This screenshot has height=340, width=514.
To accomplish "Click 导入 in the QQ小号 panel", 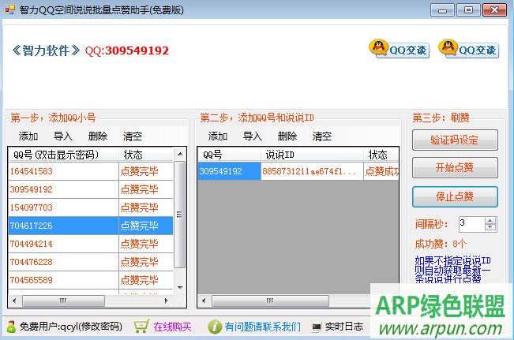I will (x=63, y=136).
